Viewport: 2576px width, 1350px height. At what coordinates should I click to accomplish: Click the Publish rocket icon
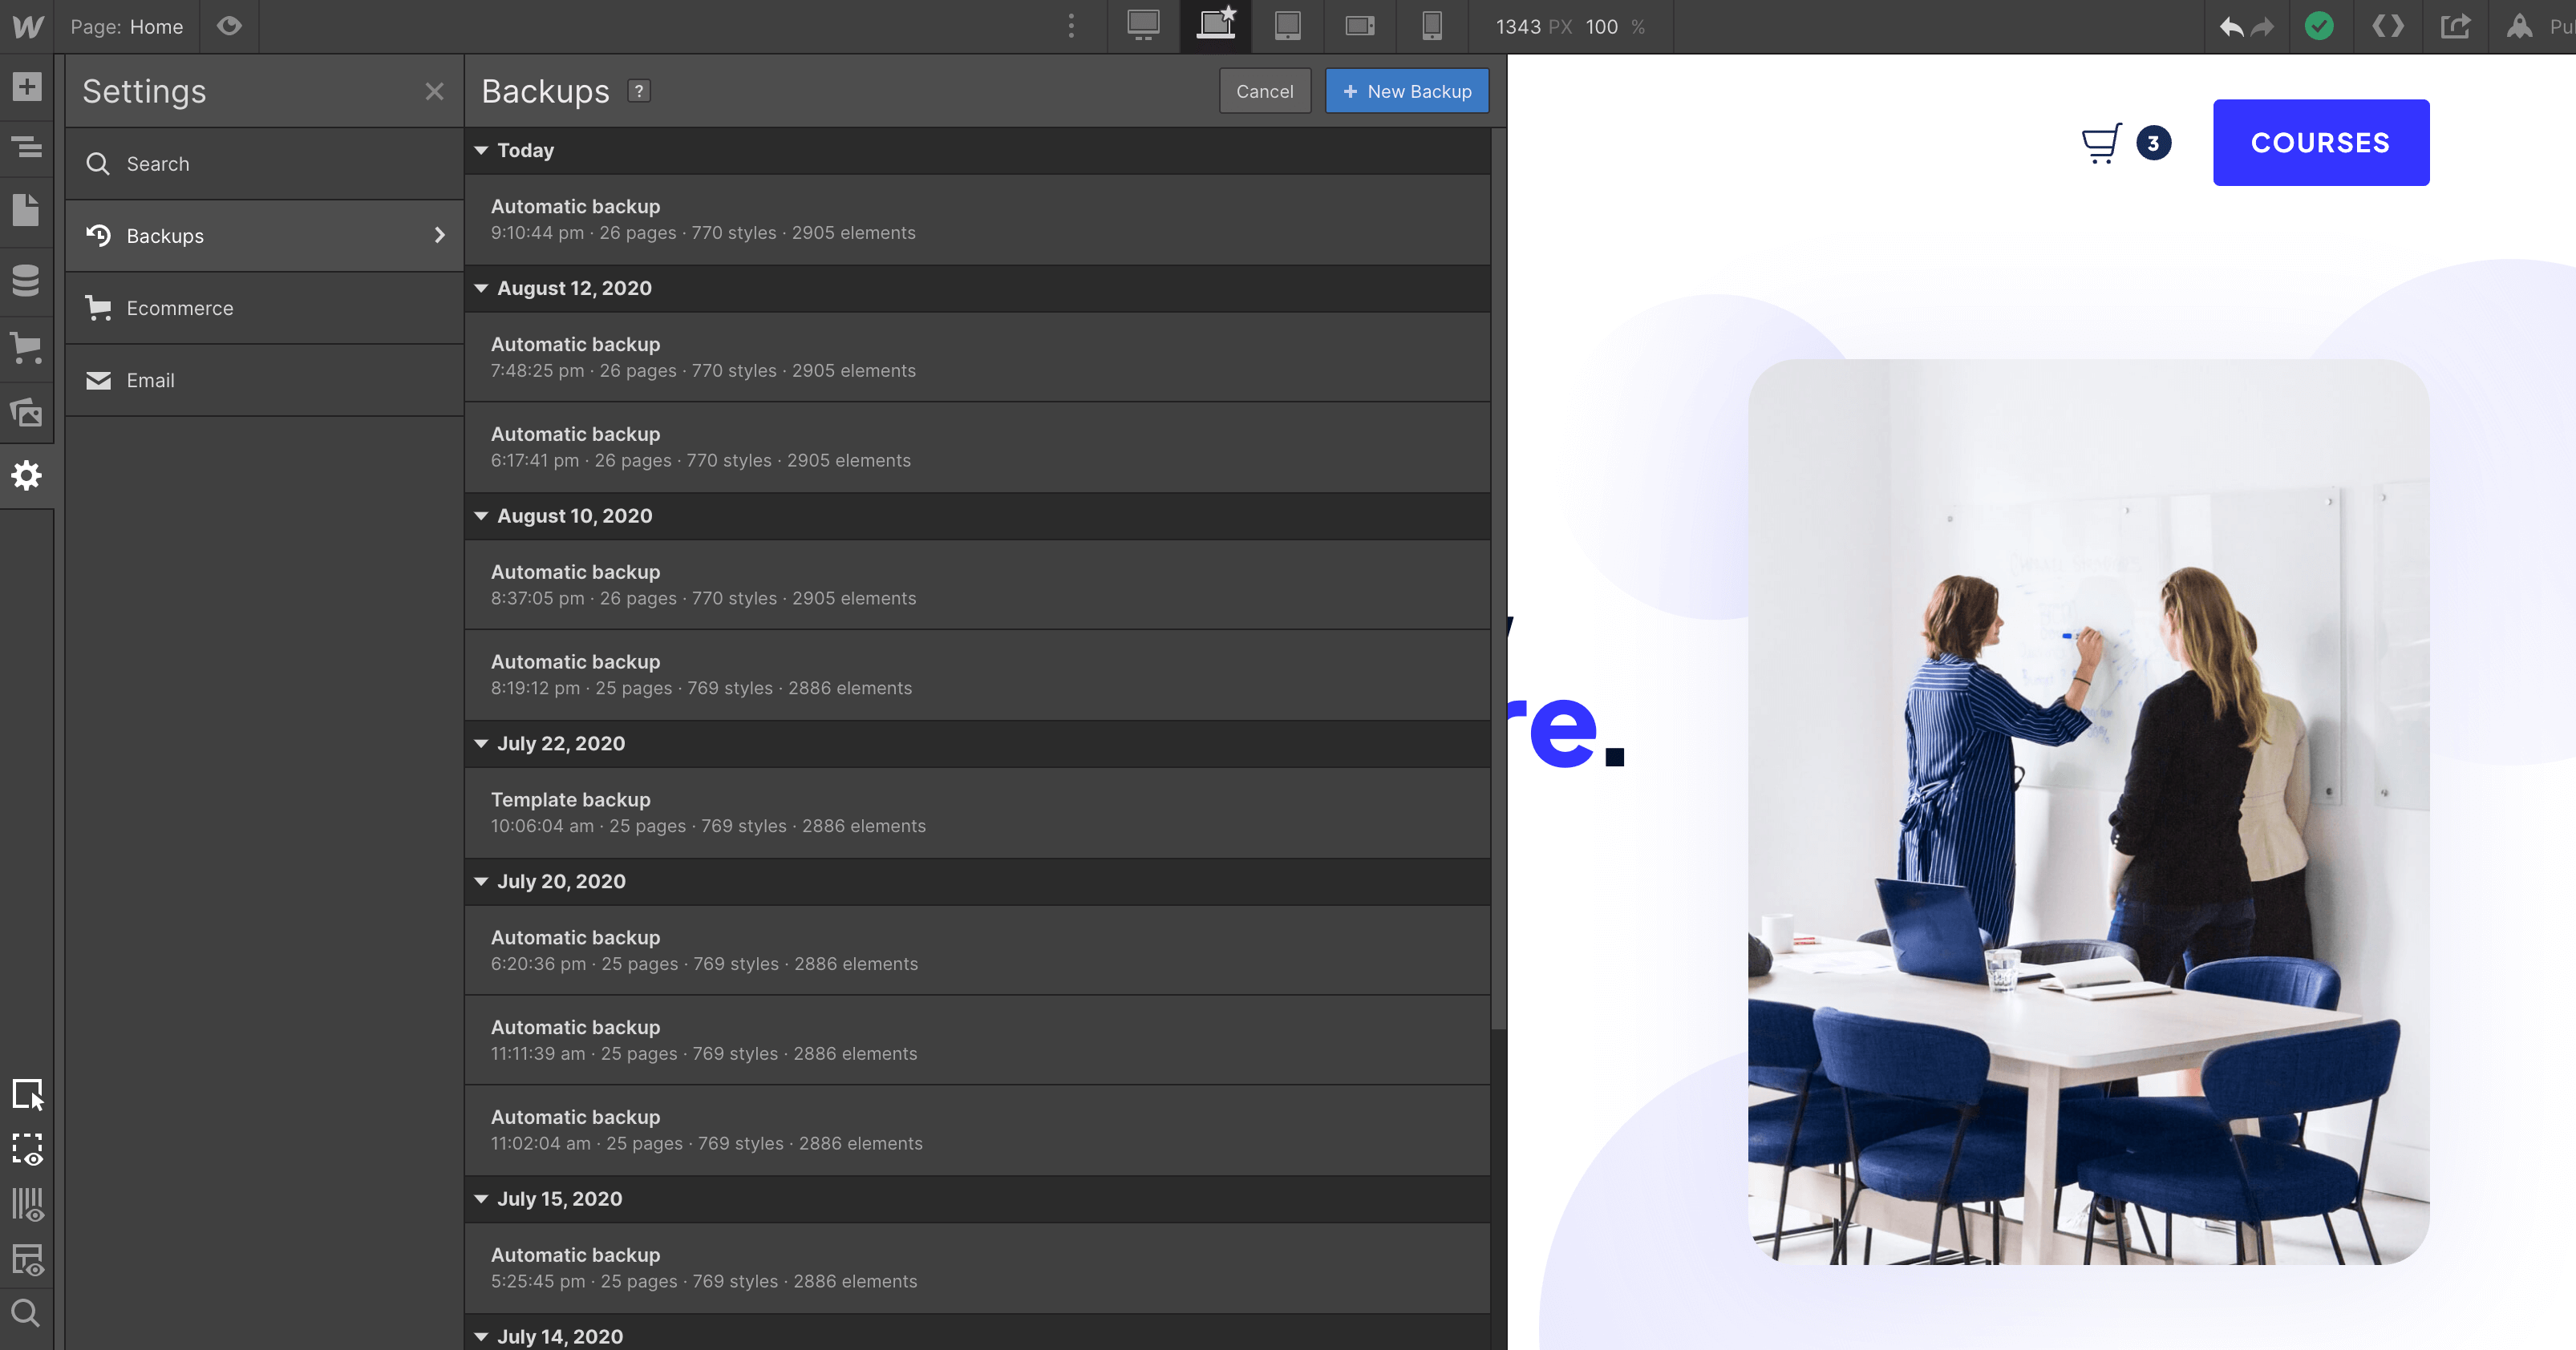pyautogui.click(x=2518, y=27)
